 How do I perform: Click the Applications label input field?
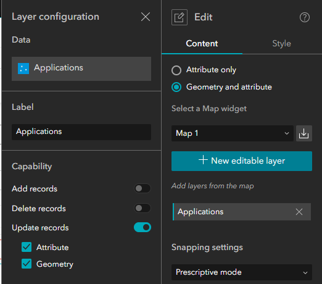click(x=81, y=132)
